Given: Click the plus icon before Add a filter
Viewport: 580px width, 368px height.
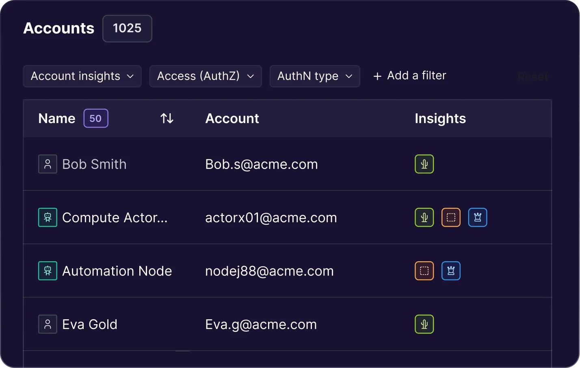Looking at the screenshot, I should (x=377, y=76).
